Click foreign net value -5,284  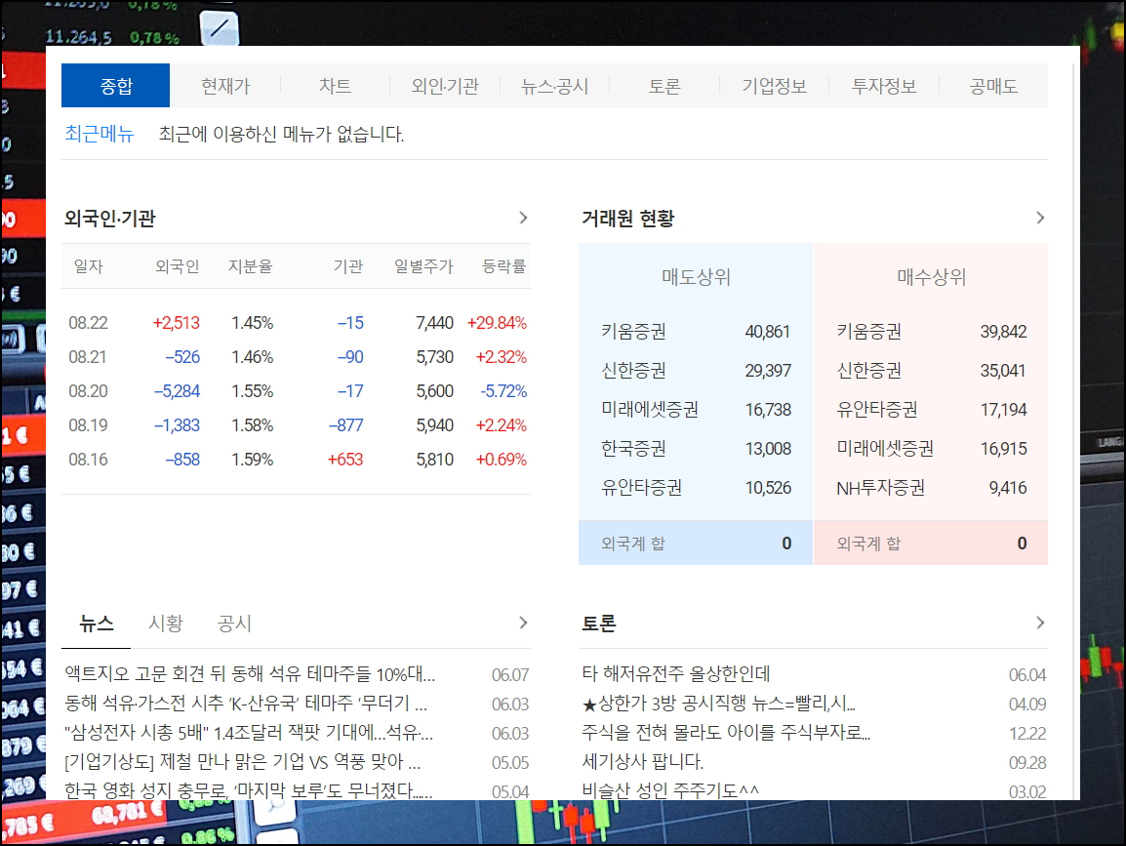point(177,390)
